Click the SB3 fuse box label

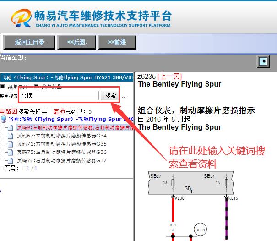188,189
